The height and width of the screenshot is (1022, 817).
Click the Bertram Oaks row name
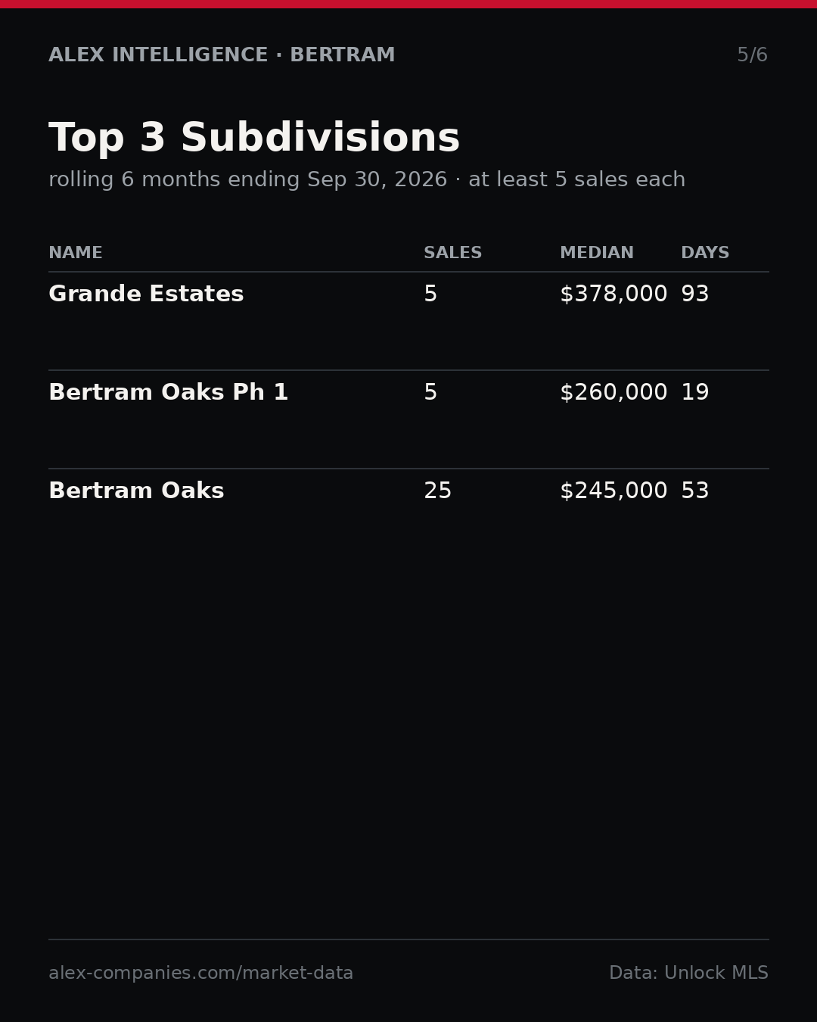click(136, 491)
